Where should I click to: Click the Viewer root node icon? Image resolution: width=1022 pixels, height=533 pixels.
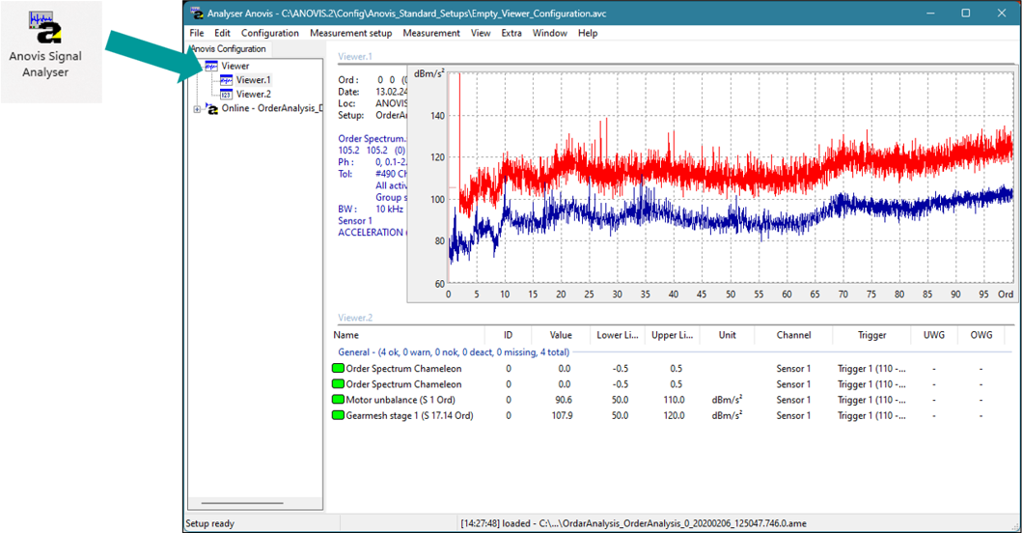tap(211, 66)
